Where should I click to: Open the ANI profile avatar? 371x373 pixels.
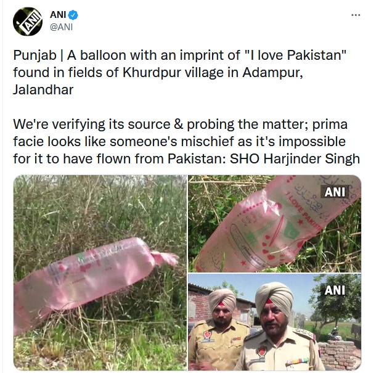28,22
